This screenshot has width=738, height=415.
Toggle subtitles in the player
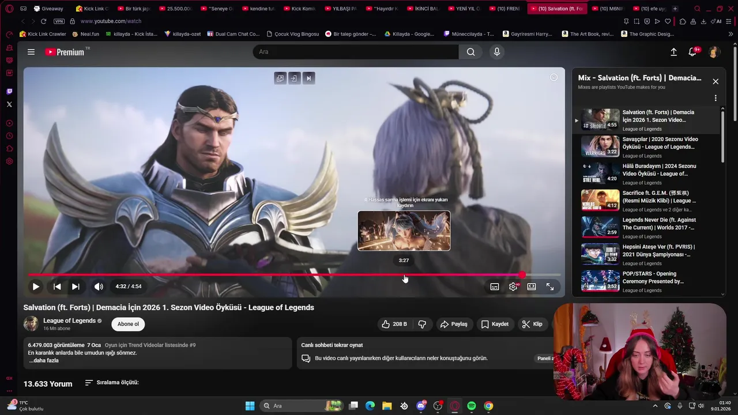tap(495, 286)
